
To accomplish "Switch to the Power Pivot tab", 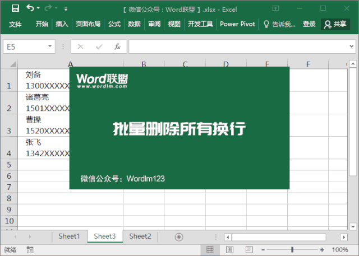I will pos(237,24).
